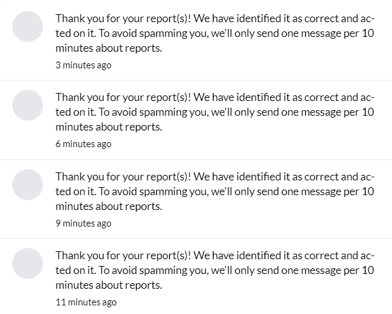This screenshot has height=314, width=392.
Task: Click the '3 minutes ago' timestamp
Action: point(83,65)
